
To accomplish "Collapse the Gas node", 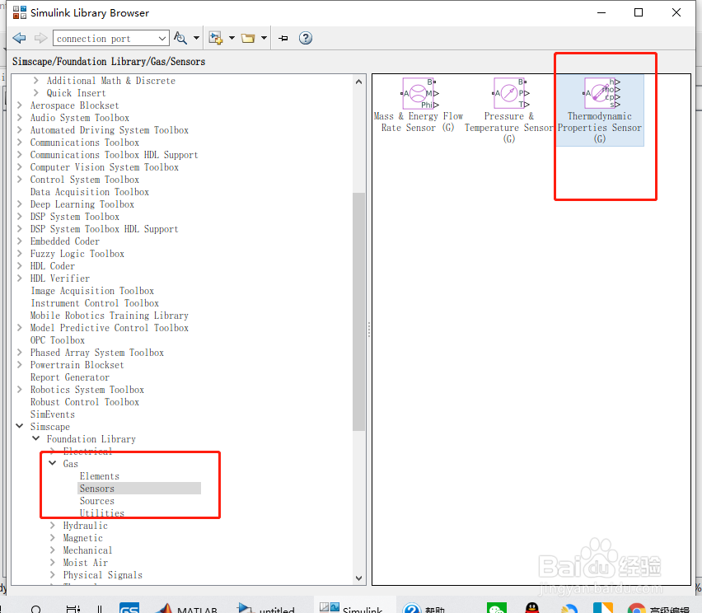I will 53,463.
